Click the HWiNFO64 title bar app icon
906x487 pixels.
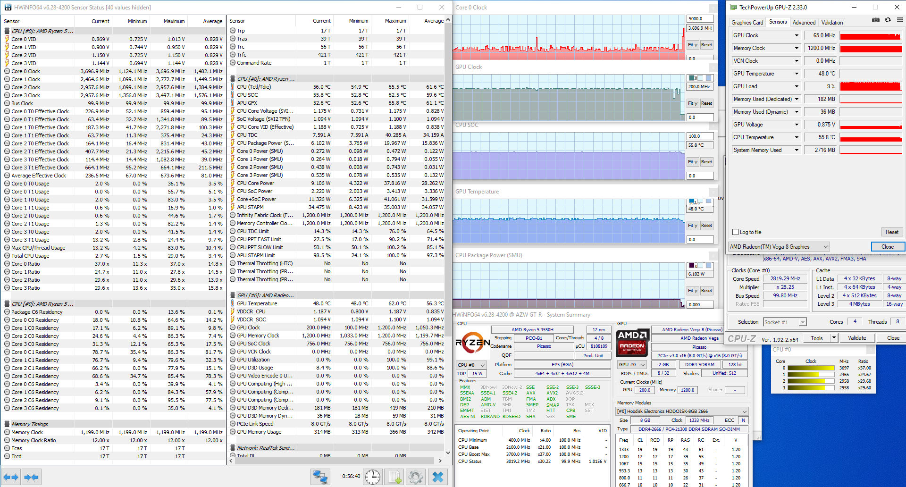click(8, 7)
